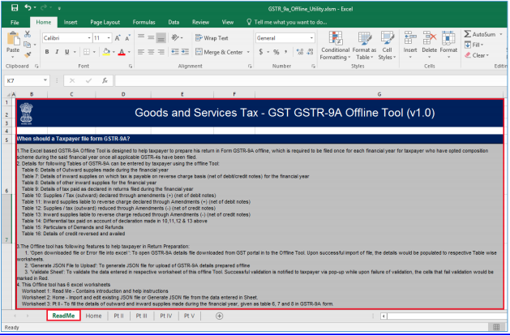Open the Pt V worksheet tab

(189, 316)
